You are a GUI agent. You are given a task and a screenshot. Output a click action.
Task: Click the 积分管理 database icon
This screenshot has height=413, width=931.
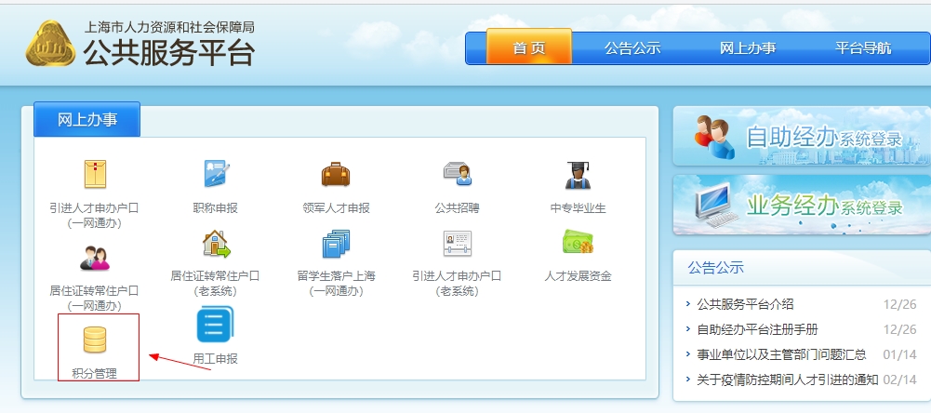click(95, 340)
